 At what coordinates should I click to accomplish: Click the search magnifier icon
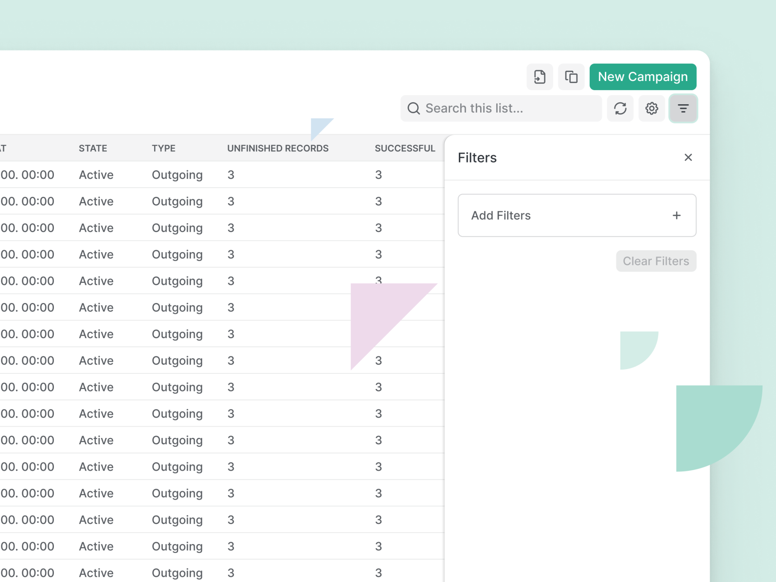(414, 108)
